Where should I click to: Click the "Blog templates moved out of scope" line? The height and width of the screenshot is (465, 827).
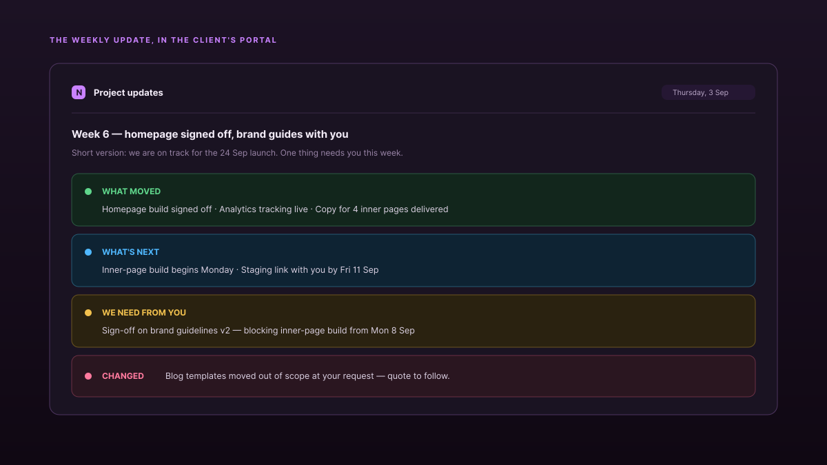click(307, 376)
